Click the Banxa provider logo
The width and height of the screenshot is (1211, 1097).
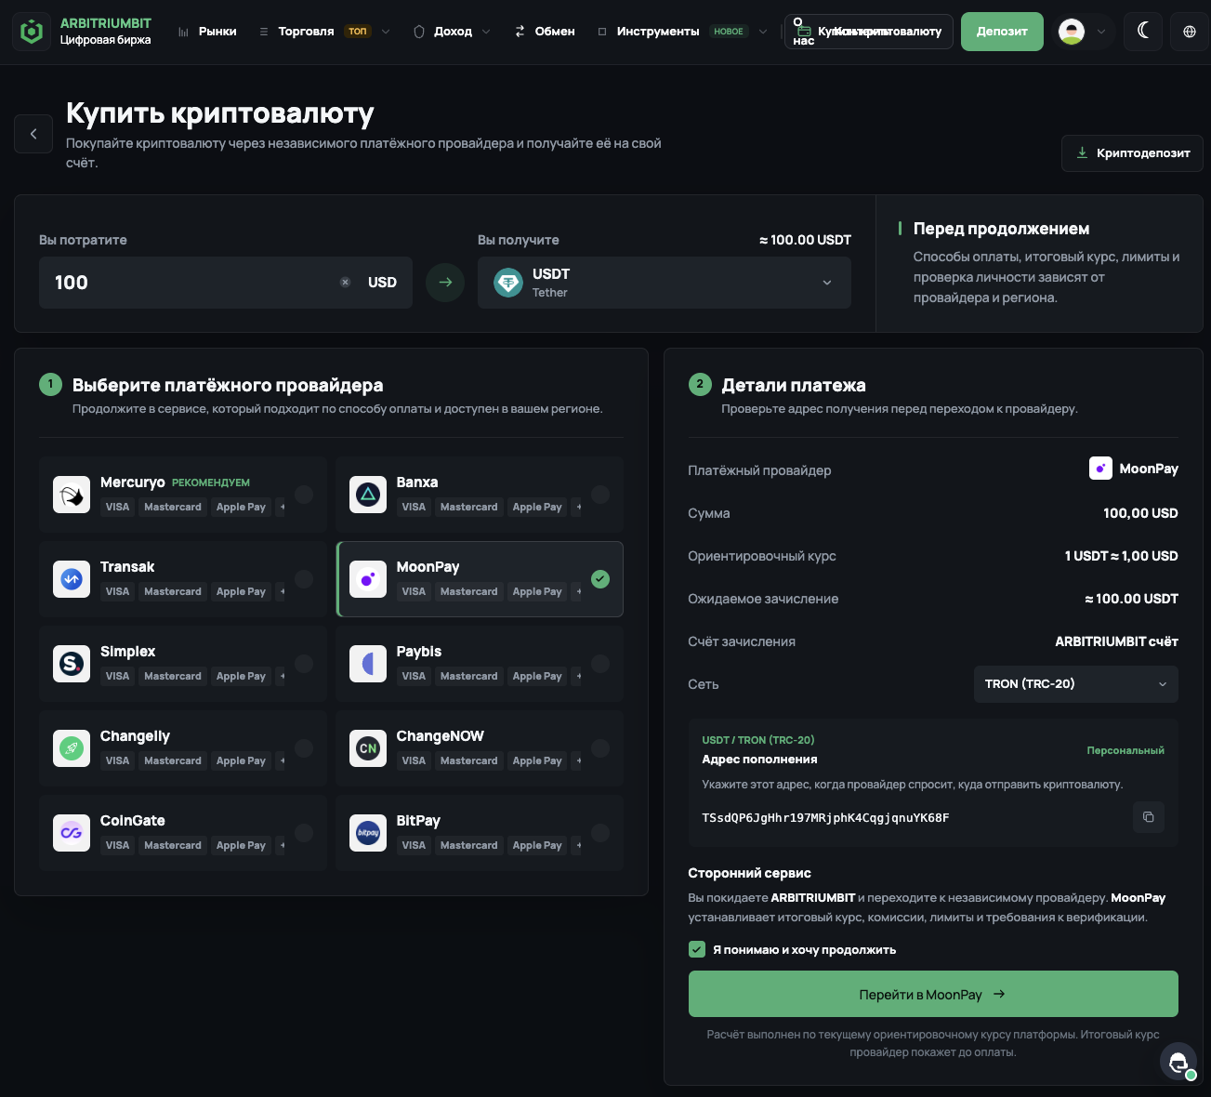tap(368, 495)
